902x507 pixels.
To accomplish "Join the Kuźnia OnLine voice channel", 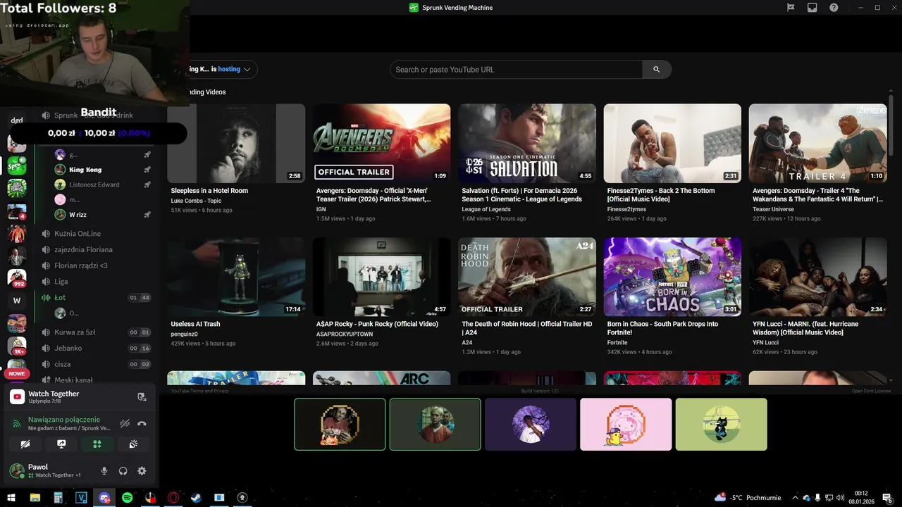I will click(x=78, y=234).
